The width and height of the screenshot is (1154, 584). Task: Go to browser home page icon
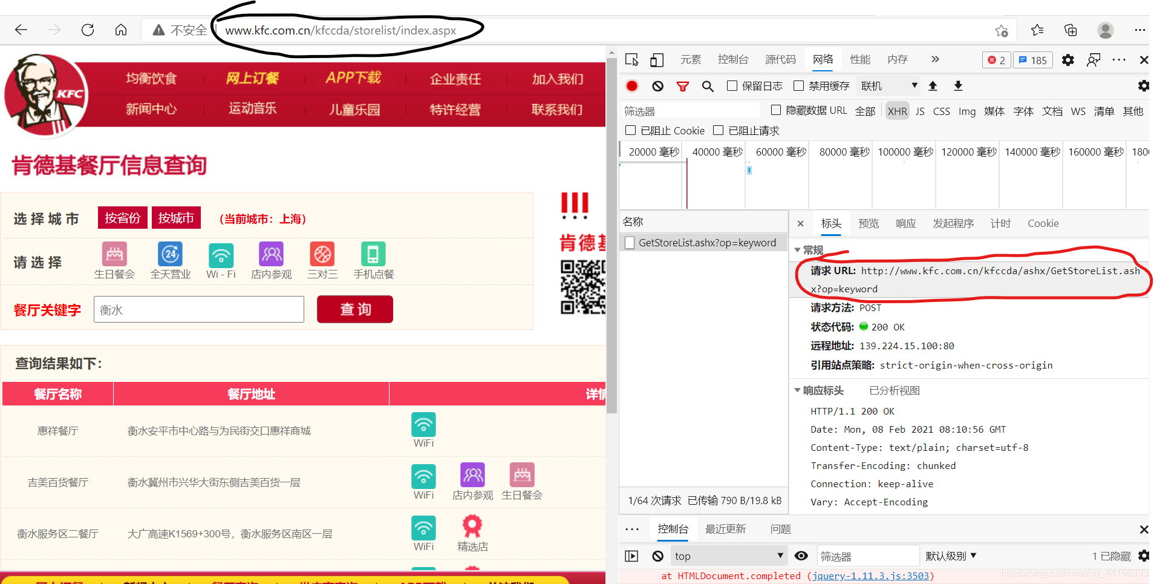pos(121,30)
